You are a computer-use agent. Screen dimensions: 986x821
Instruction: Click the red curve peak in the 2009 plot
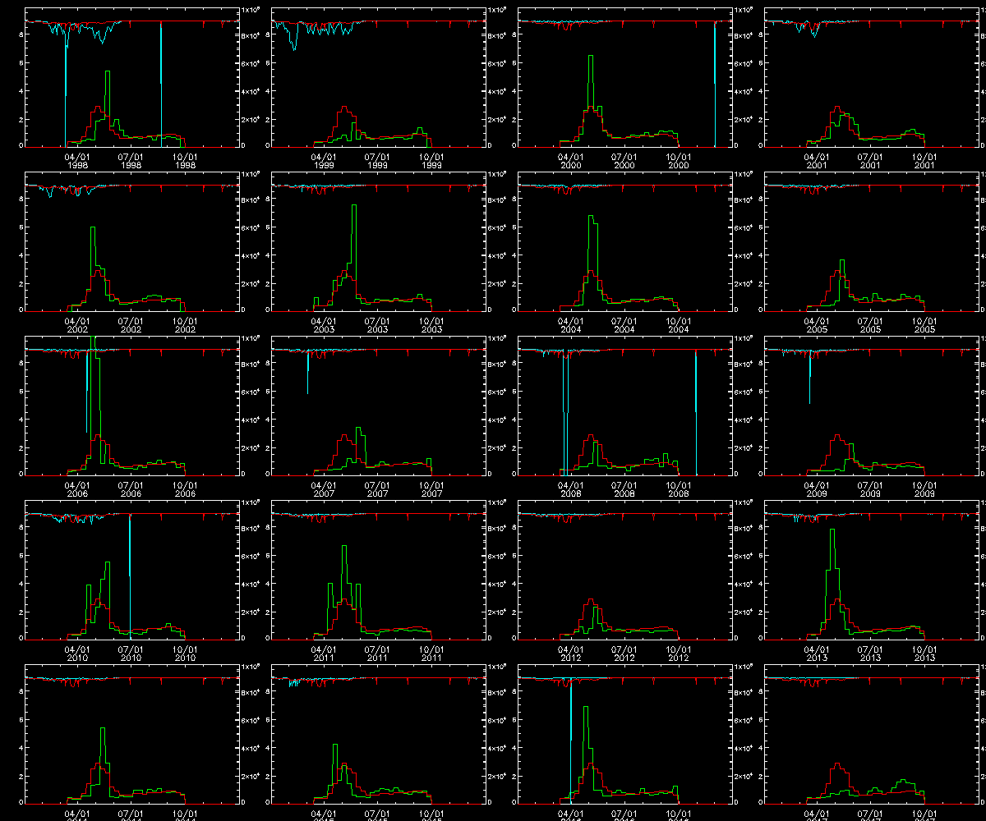click(x=837, y=436)
